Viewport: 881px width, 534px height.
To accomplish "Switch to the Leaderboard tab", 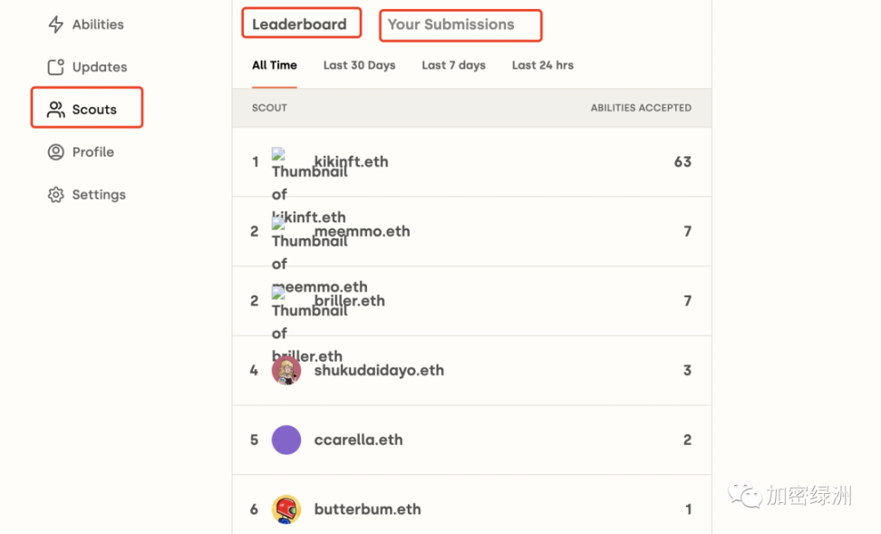I will (301, 24).
